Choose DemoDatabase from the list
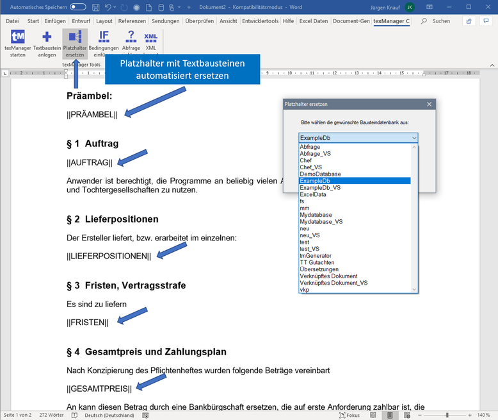This screenshot has height=420, width=498. click(x=355, y=174)
